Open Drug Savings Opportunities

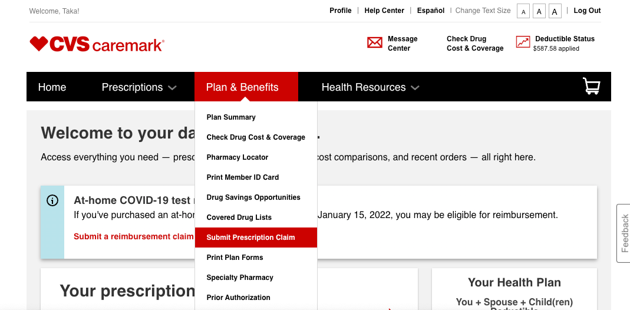pyautogui.click(x=253, y=197)
